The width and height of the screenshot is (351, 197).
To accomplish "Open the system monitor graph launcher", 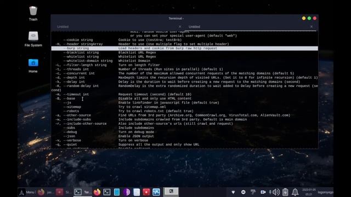I will (156, 192).
